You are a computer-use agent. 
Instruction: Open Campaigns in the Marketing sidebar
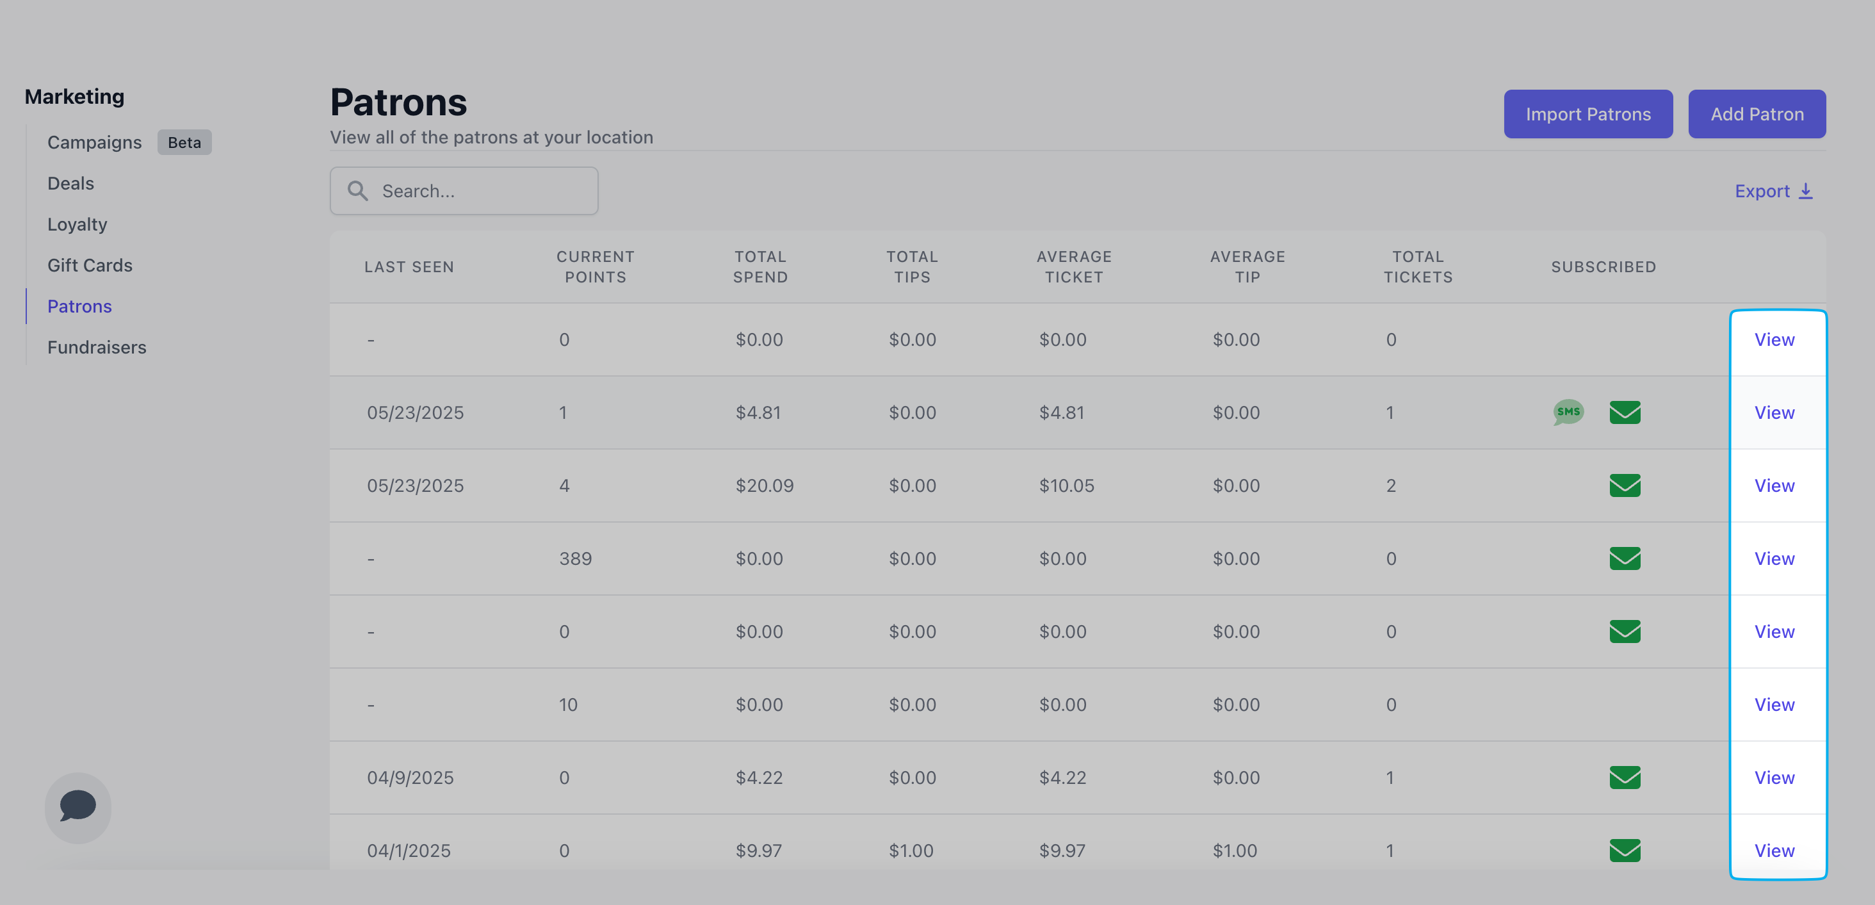(x=95, y=142)
